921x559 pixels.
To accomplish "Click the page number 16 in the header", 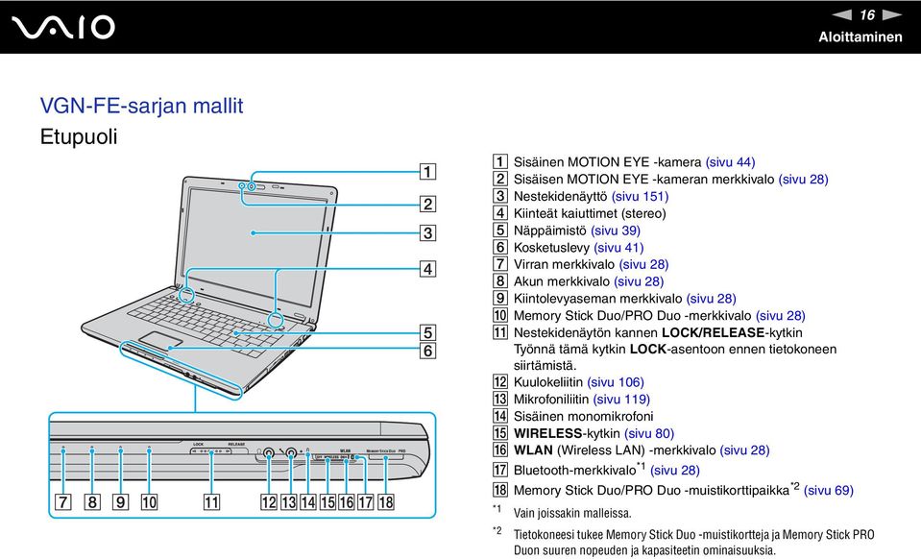I will [x=867, y=14].
